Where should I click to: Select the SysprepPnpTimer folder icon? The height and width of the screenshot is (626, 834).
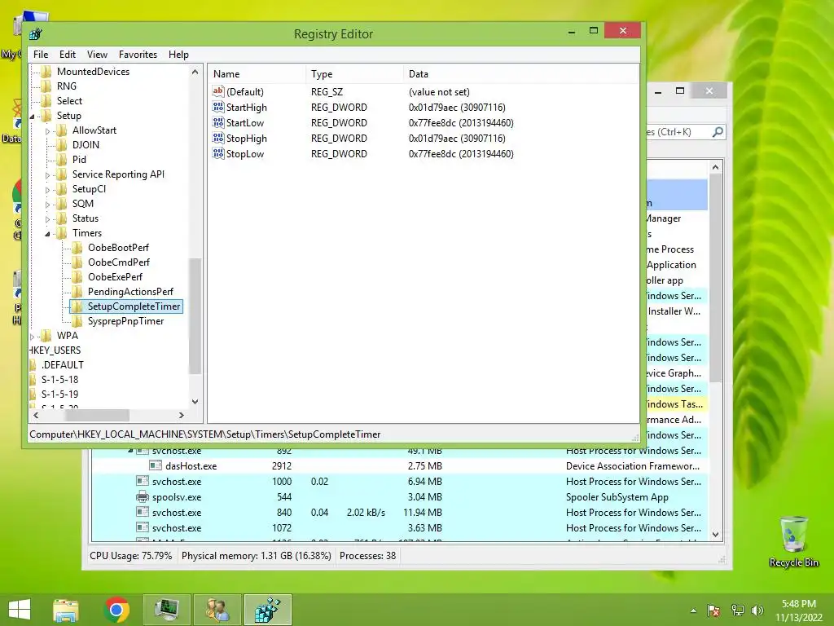77,321
